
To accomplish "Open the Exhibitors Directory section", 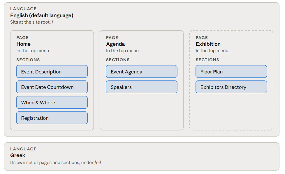I will 231,87.
